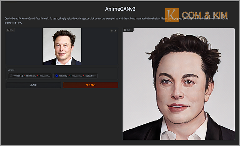Click the anime-styled output image
The height and width of the screenshot is (146, 240).
click(179, 84)
